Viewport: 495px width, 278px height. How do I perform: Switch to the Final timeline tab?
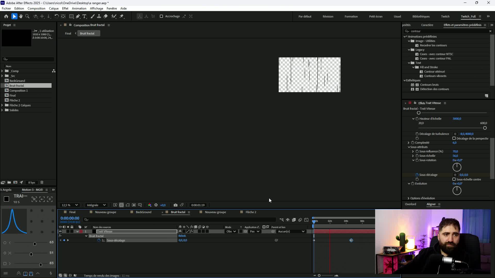point(72,212)
